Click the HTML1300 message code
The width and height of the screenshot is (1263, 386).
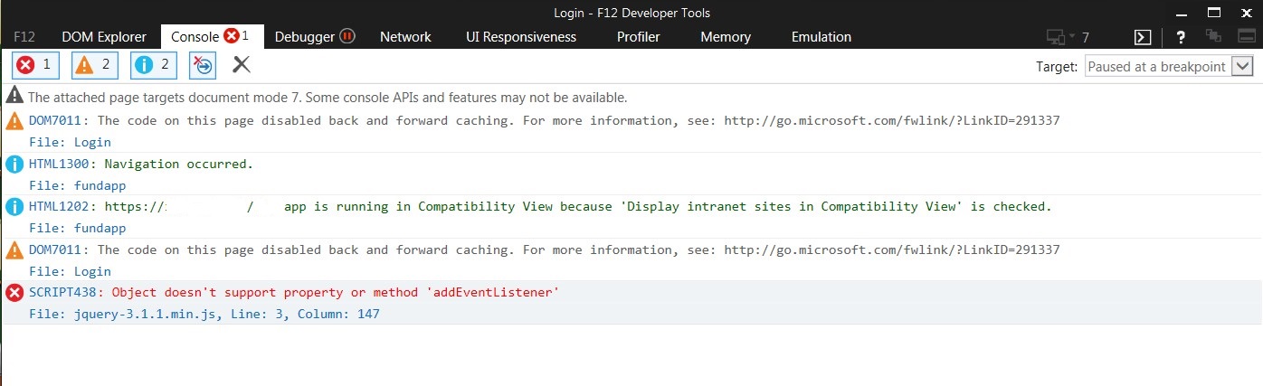tap(60, 164)
